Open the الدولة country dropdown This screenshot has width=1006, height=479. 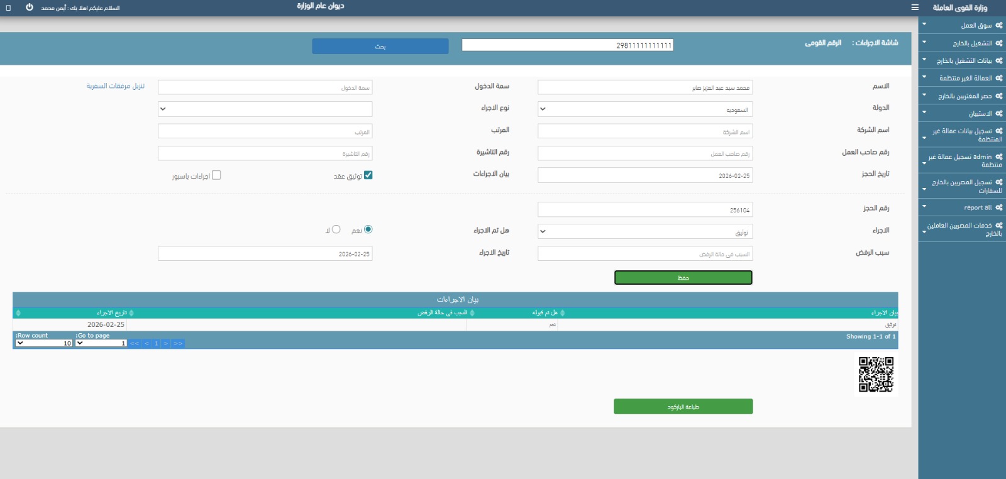645,109
